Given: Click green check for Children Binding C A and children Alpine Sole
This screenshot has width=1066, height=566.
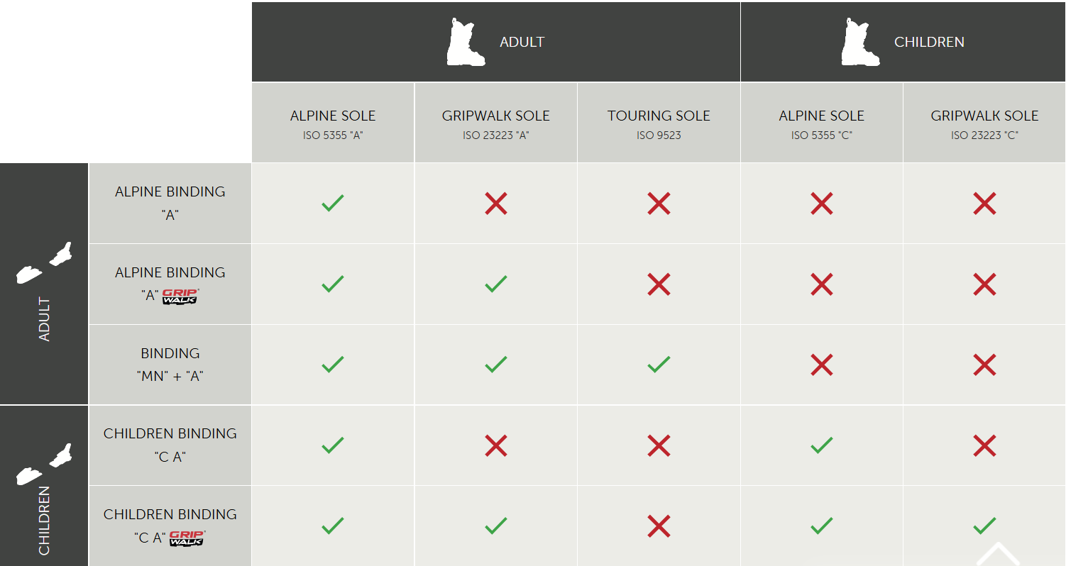Looking at the screenshot, I should coord(821,445).
